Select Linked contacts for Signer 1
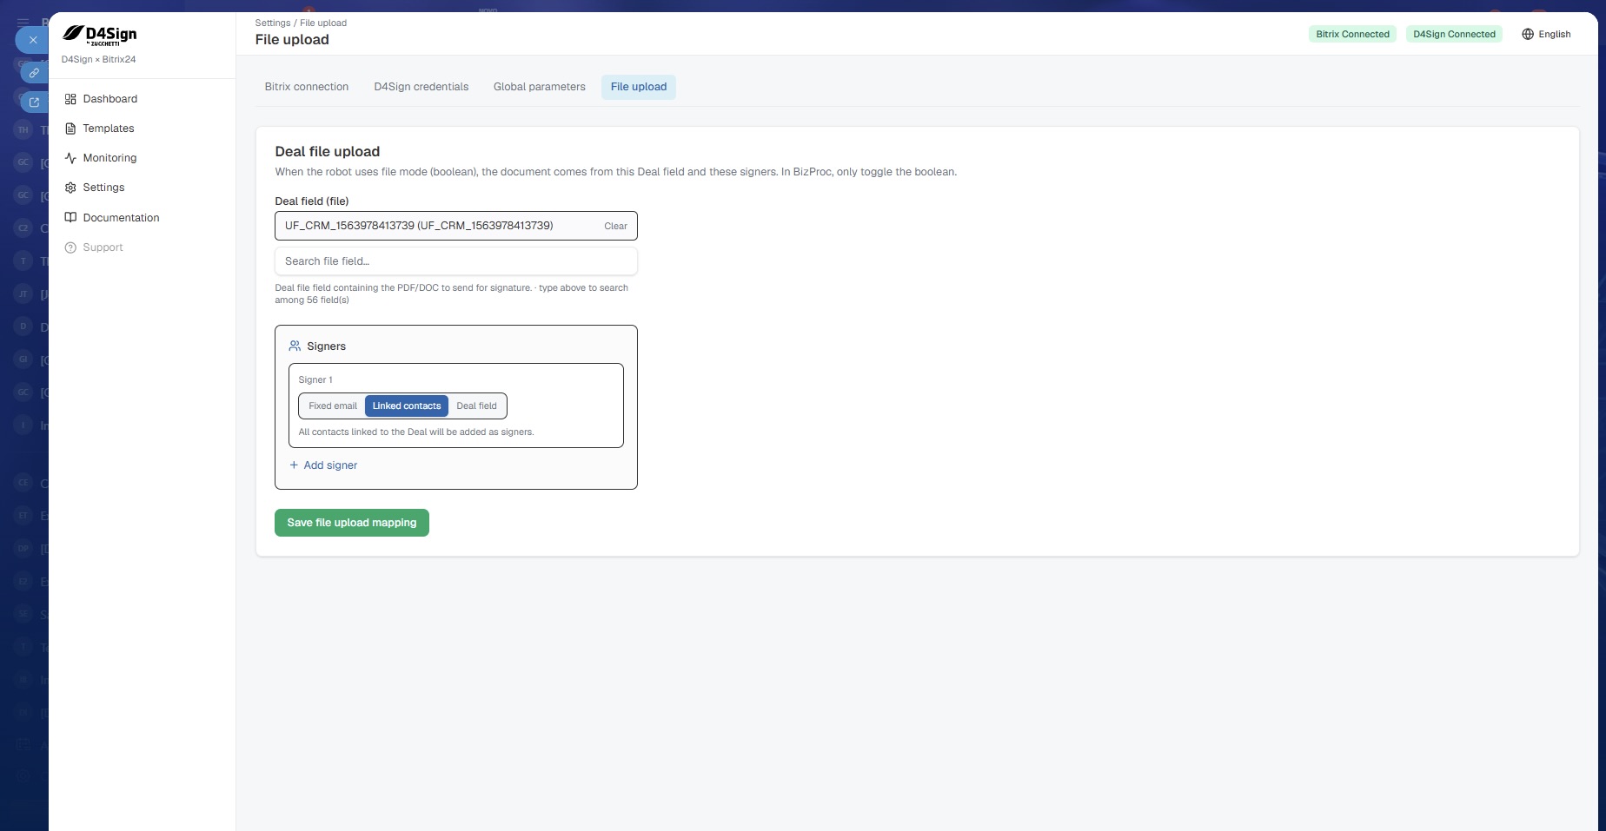Screen dimensions: 1606x831 click(407, 406)
